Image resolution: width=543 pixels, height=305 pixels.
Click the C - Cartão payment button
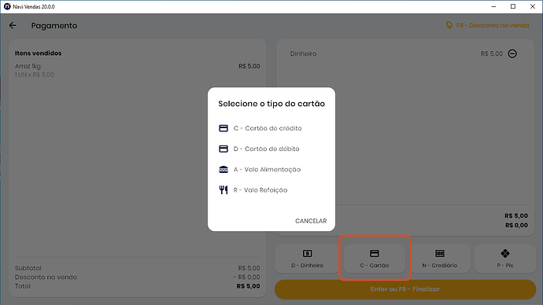point(375,259)
